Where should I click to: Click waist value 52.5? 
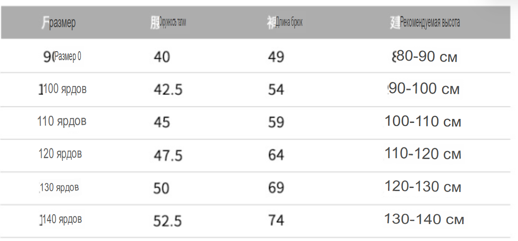click(167, 221)
